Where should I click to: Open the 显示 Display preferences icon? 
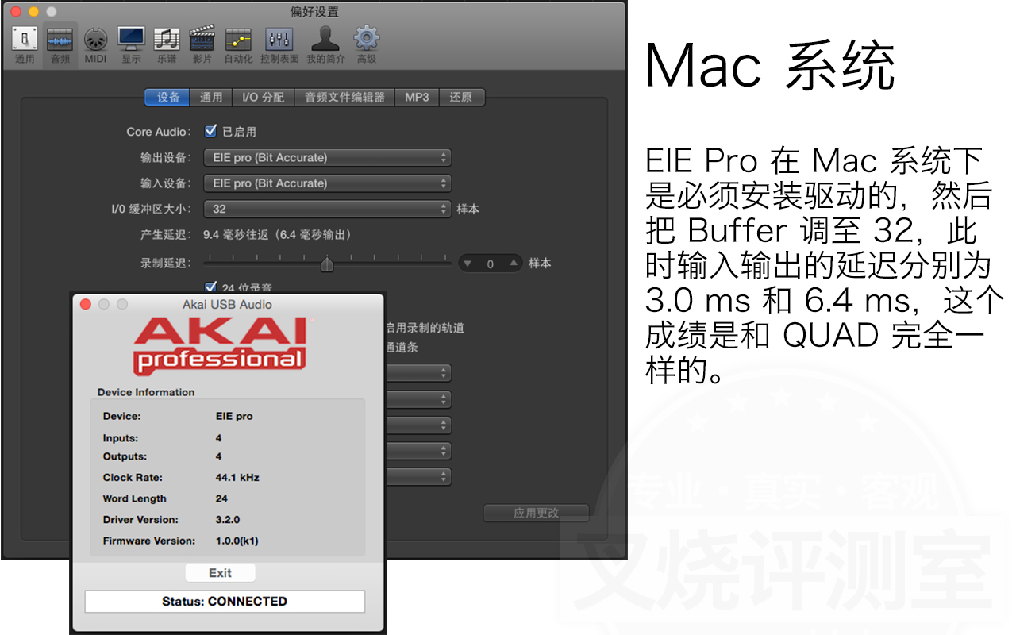point(131,44)
